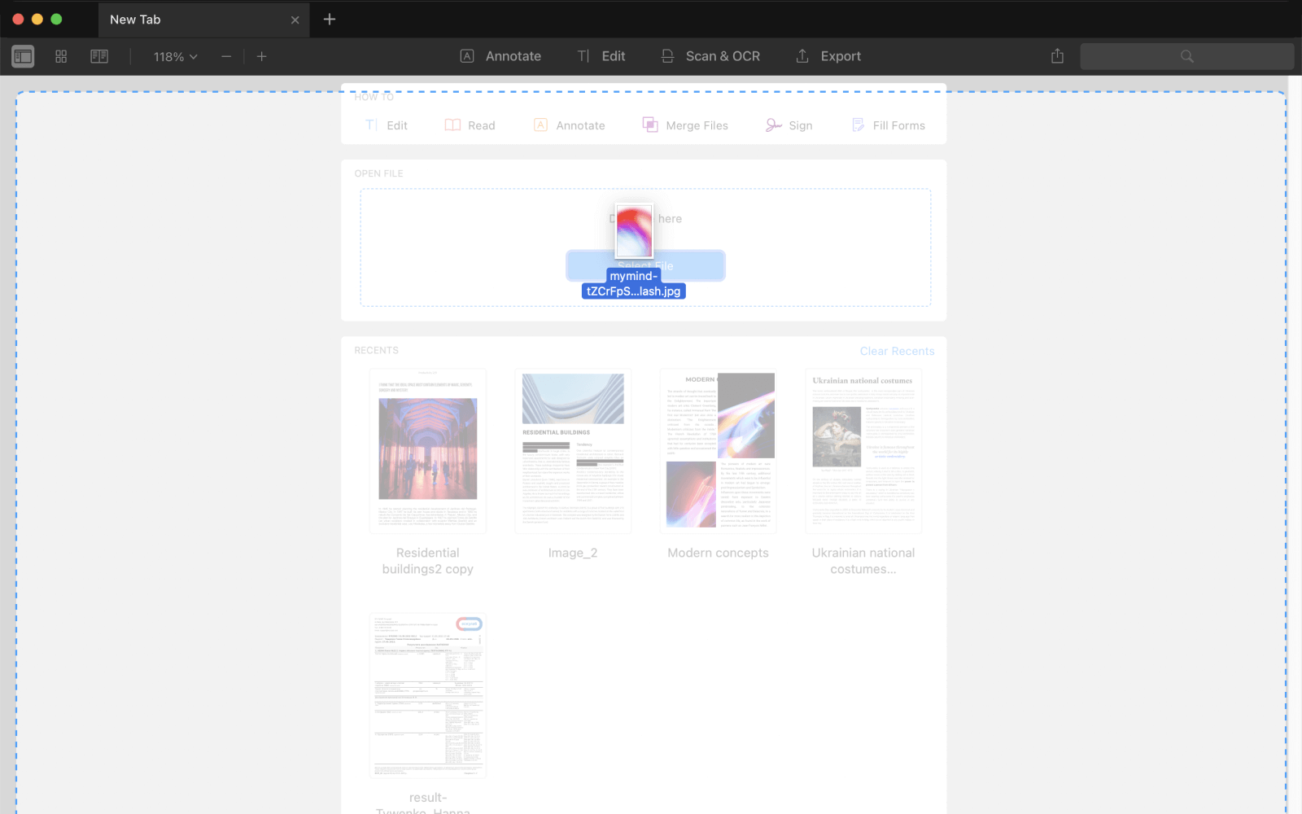Select Edit mode in the top toolbar
1302x814 pixels.
pyautogui.click(x=601, y=56)
